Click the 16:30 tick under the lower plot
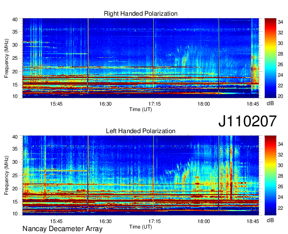Screen dimensions: 288x234 tap(105, 221)
